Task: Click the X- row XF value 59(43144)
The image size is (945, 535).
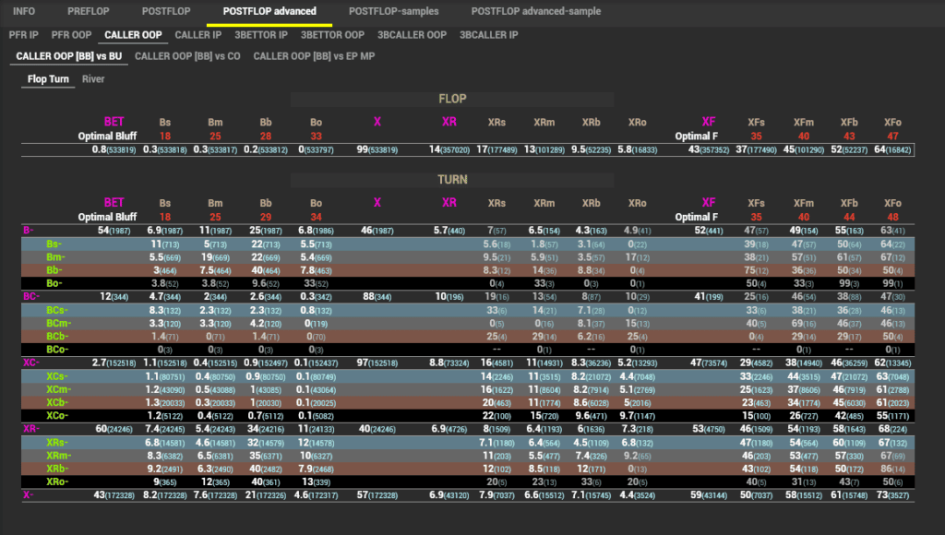Action: (709, 495)
